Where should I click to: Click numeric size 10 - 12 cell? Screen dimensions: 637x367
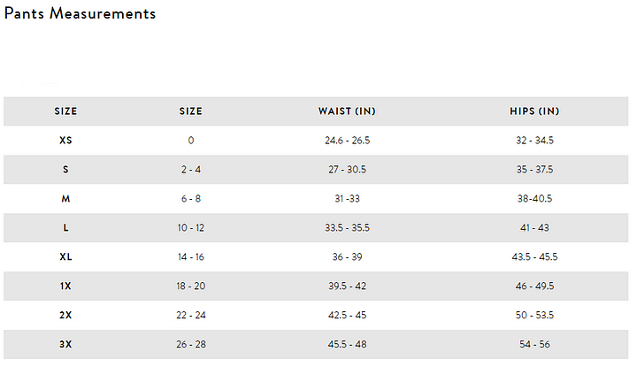(x=191, y=228)
